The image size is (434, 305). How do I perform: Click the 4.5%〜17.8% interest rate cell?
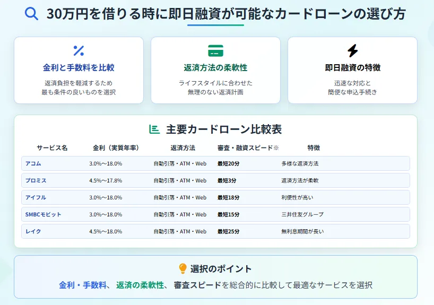point(106,180)
